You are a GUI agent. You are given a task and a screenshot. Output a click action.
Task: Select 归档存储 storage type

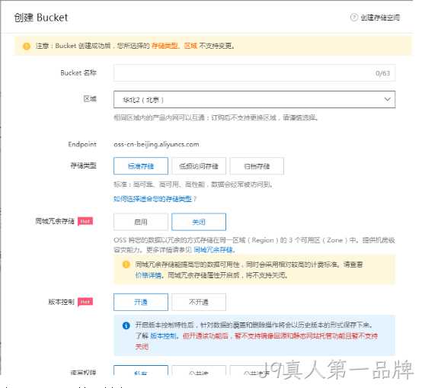tap(257, 166)
